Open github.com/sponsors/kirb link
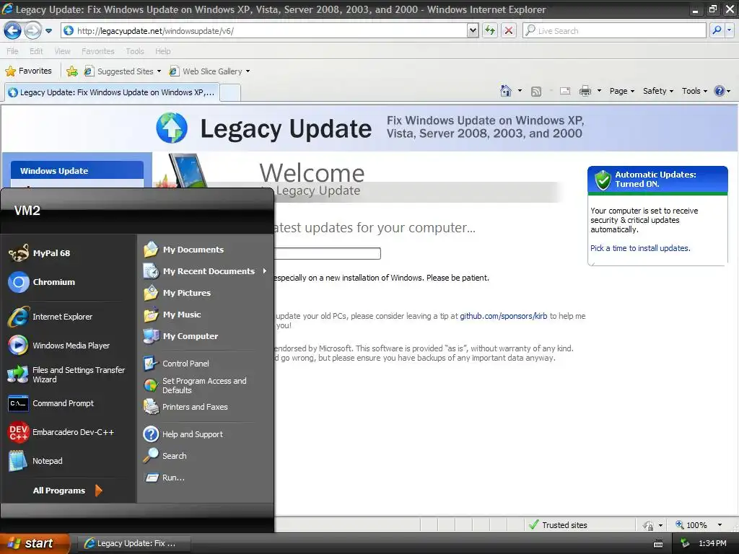 [x=503, y=316]
